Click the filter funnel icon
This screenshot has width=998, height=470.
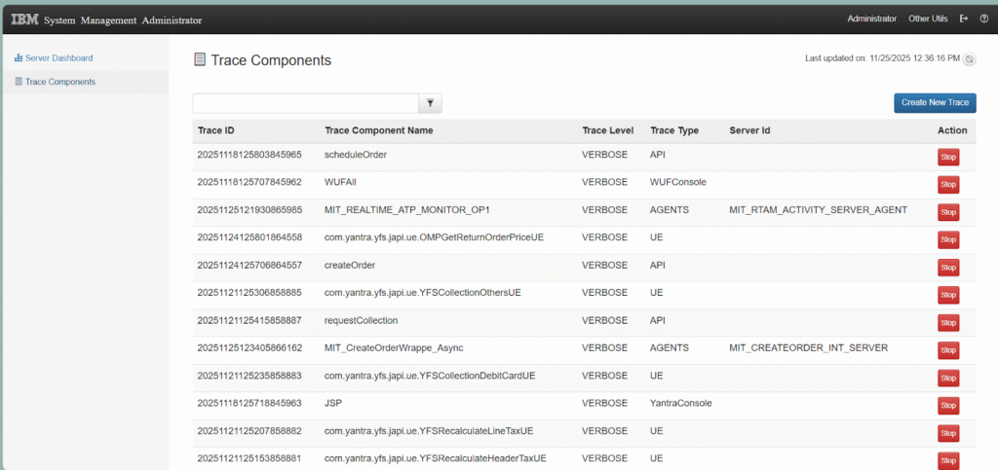click(430, 103)
